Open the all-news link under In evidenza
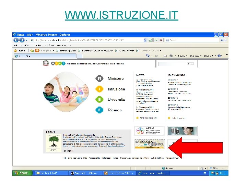The height and width of the screenshot is (185, 247). 179,118
